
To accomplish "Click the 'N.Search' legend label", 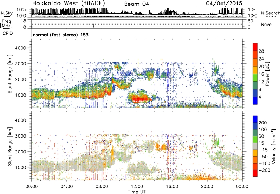I will [x=270, y=13].
